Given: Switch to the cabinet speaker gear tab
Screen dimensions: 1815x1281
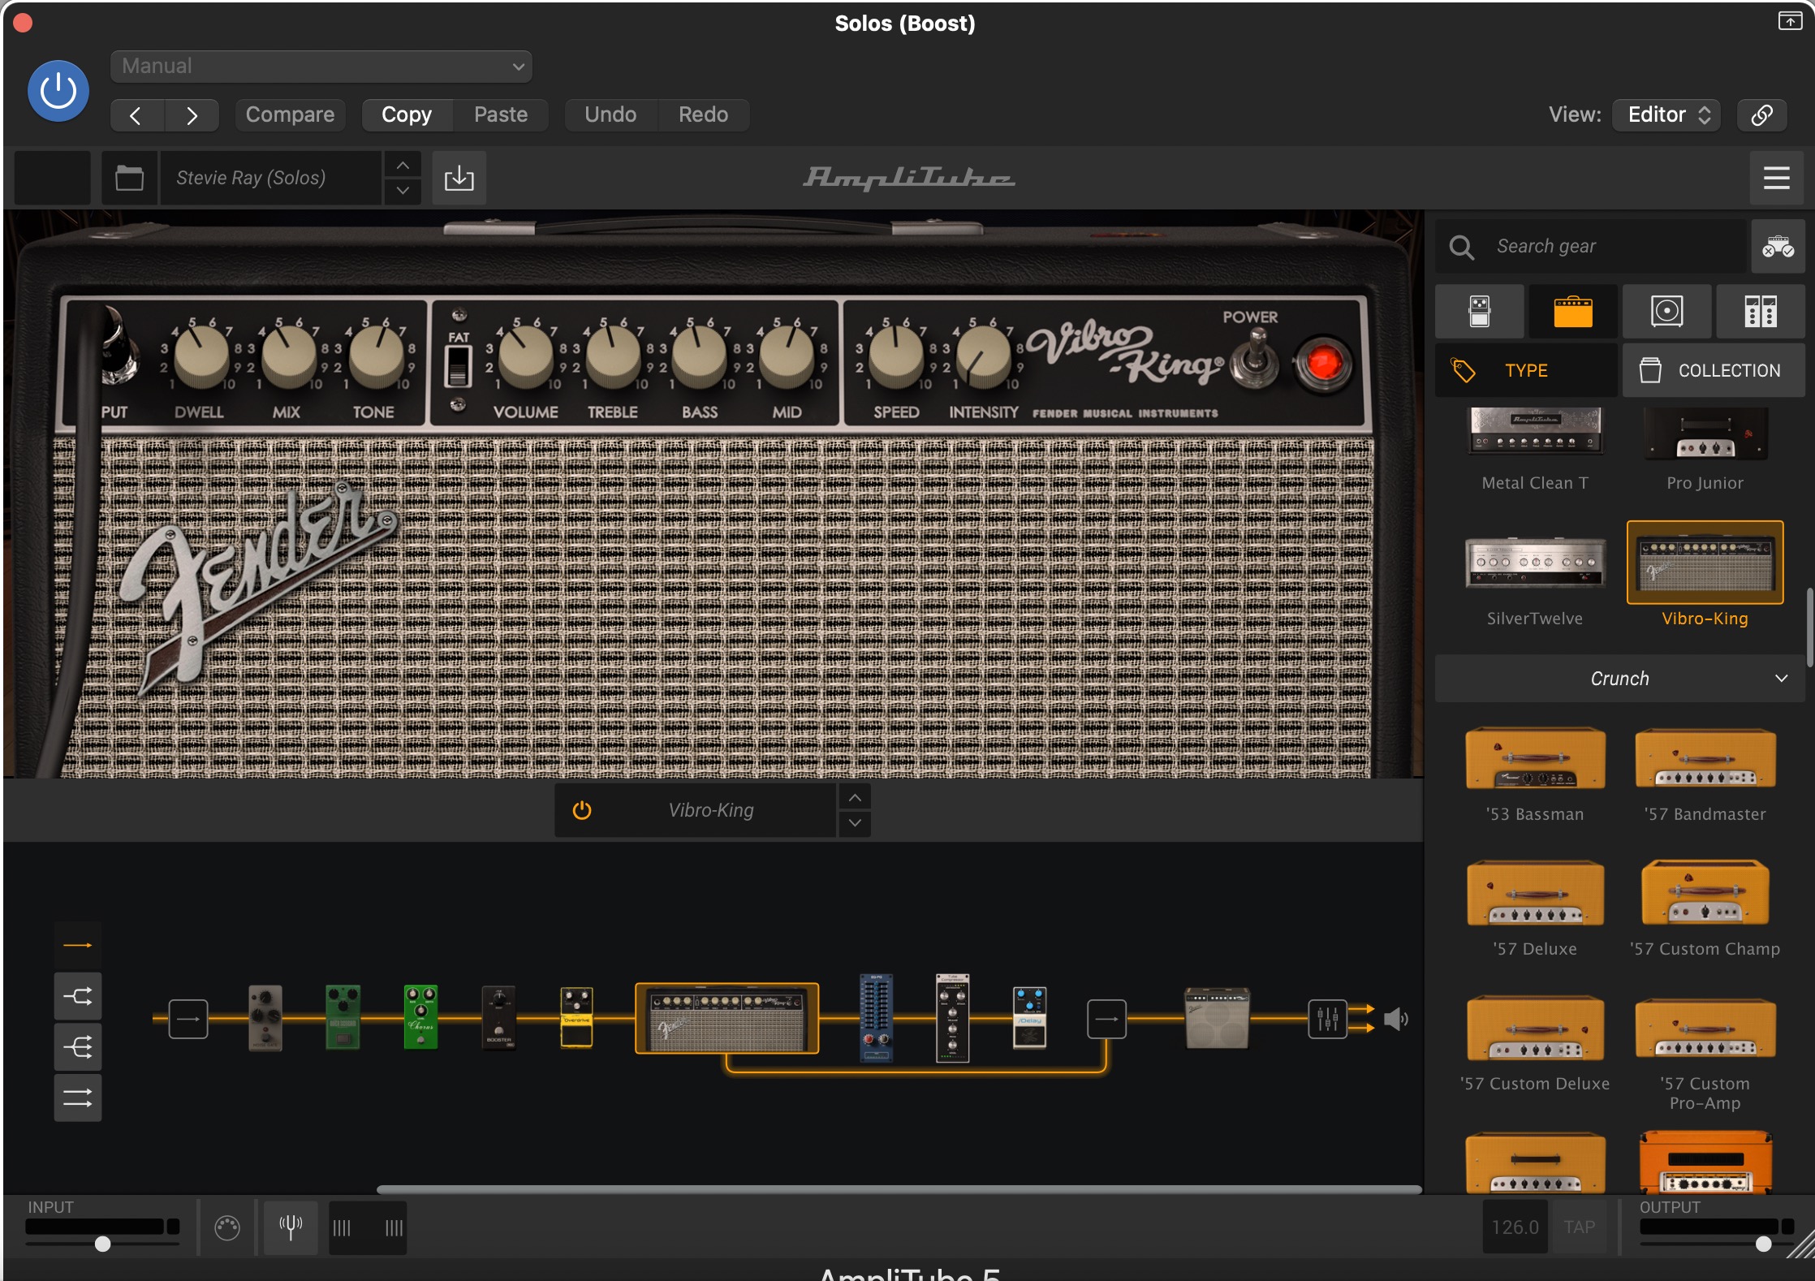Looking at the screenshot, I should pos(1667,312).
